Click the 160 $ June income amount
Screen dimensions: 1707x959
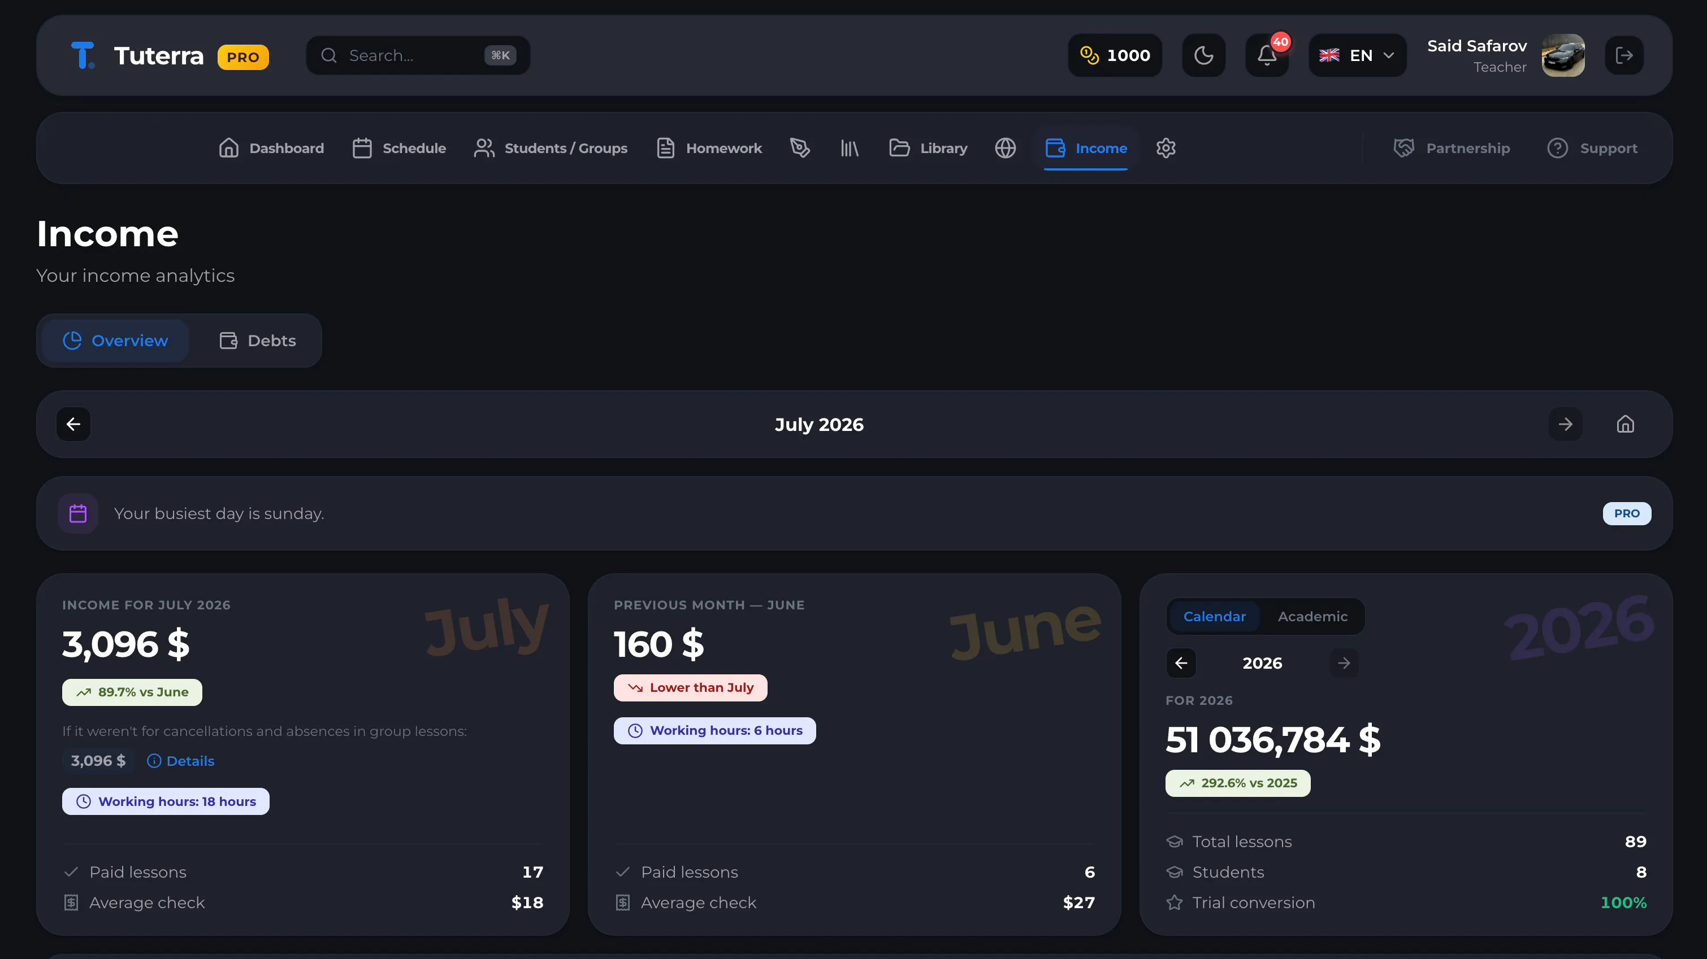tap(658, 644)
